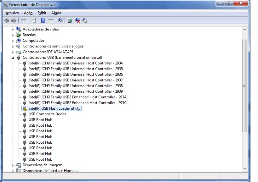Click the Dispositivos de imagem camera icon
Image resolution: width=258 pixels, height=182 pixels.
pyautogui.click(x=19, y=165)
